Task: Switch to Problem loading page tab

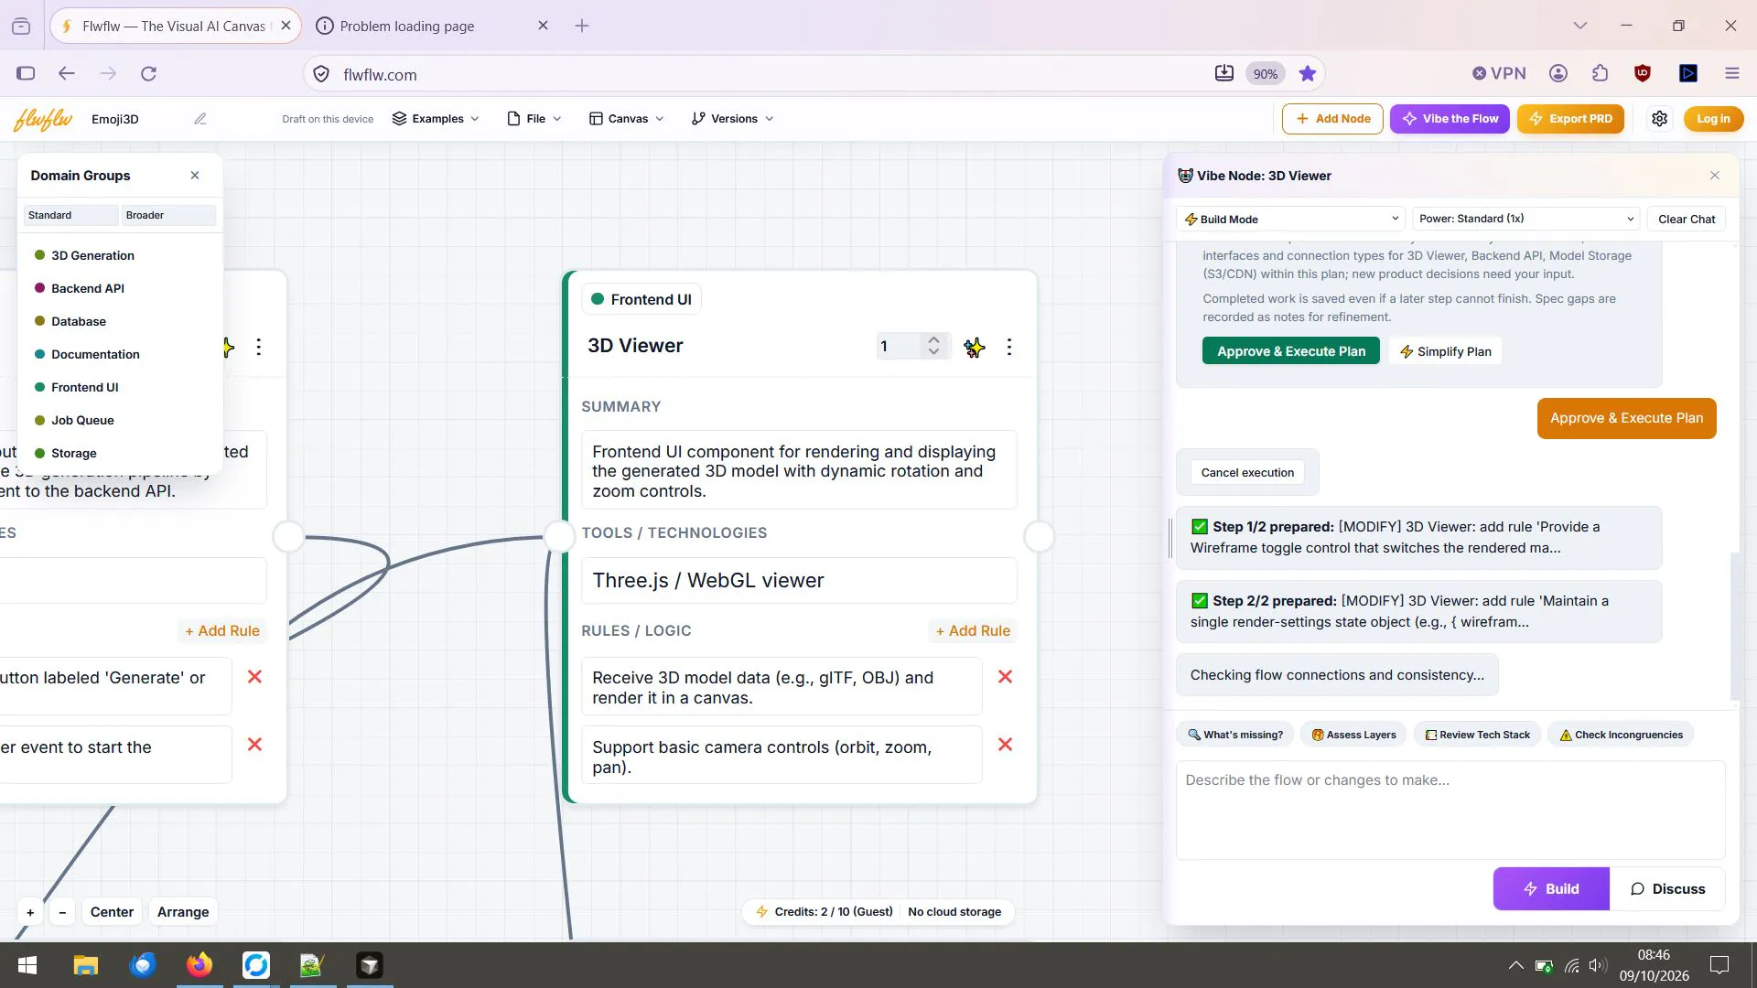Action: [x=433, y=26]
